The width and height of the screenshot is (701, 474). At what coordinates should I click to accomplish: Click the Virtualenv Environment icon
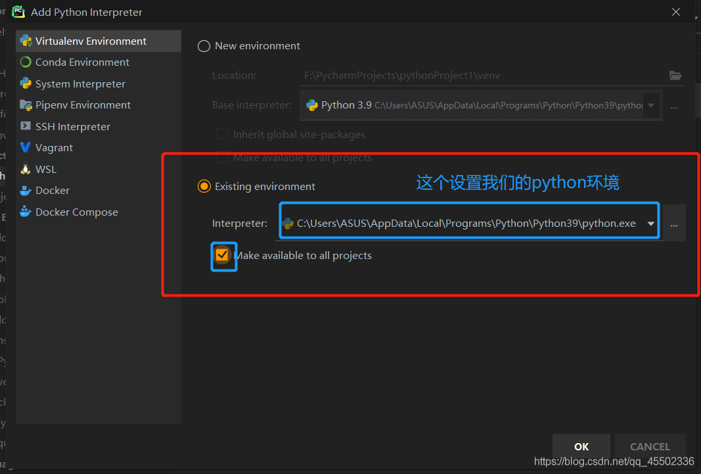[x=26, y=41]
